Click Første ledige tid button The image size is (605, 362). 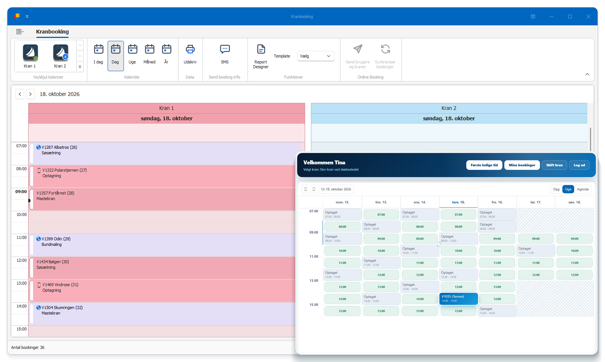click(x=484, y=165)
